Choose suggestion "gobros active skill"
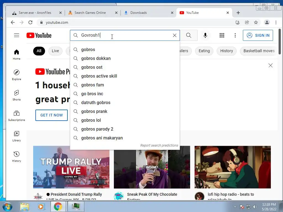 [125, 76]
